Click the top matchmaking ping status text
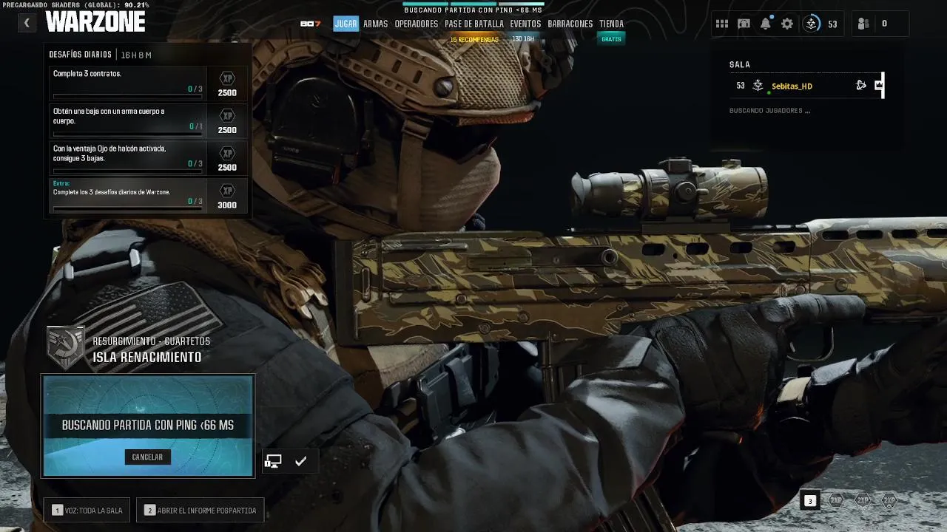947x532 pixels. coord(473,10)
